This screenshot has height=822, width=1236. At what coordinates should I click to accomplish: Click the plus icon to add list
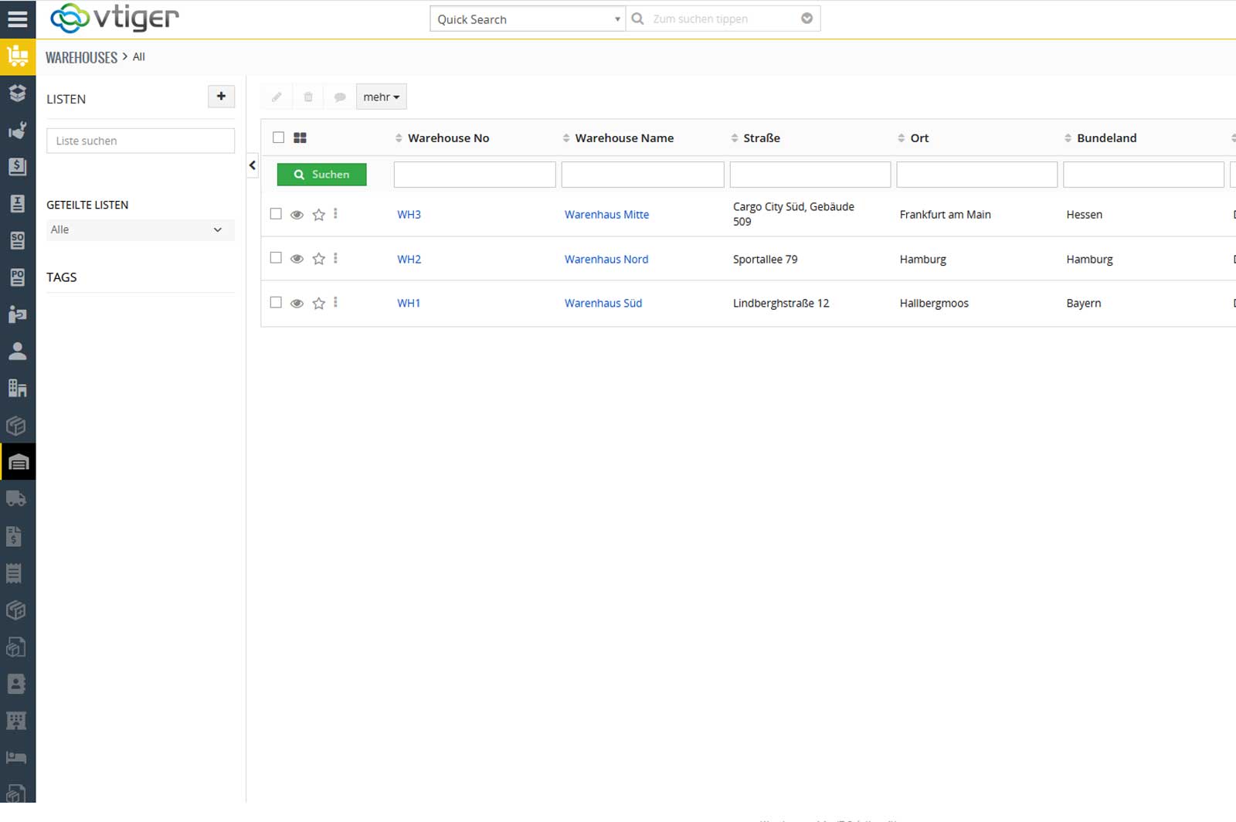coord(221,97)
